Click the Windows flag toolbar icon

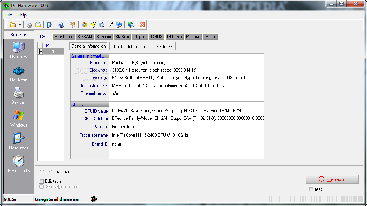pyautogui.click(x=85, y=25)
